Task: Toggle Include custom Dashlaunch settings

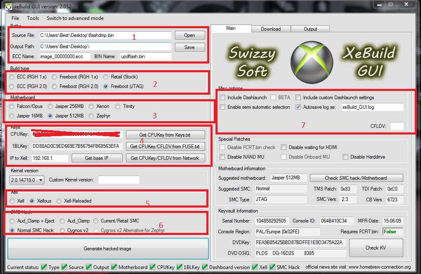Action: [335, 98]
